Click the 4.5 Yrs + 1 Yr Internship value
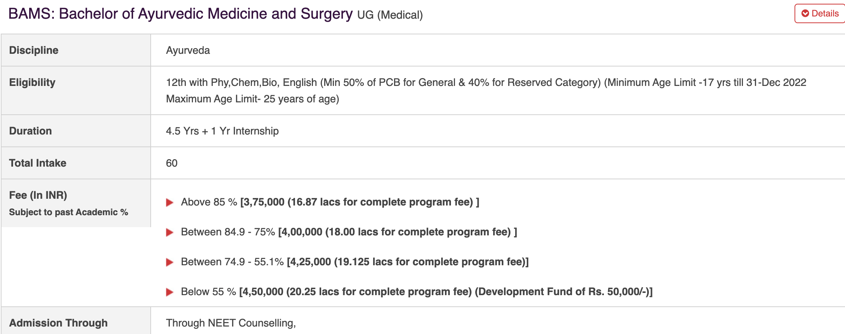The width and height of the screenshot is (845, 334). tap(222, 131)
